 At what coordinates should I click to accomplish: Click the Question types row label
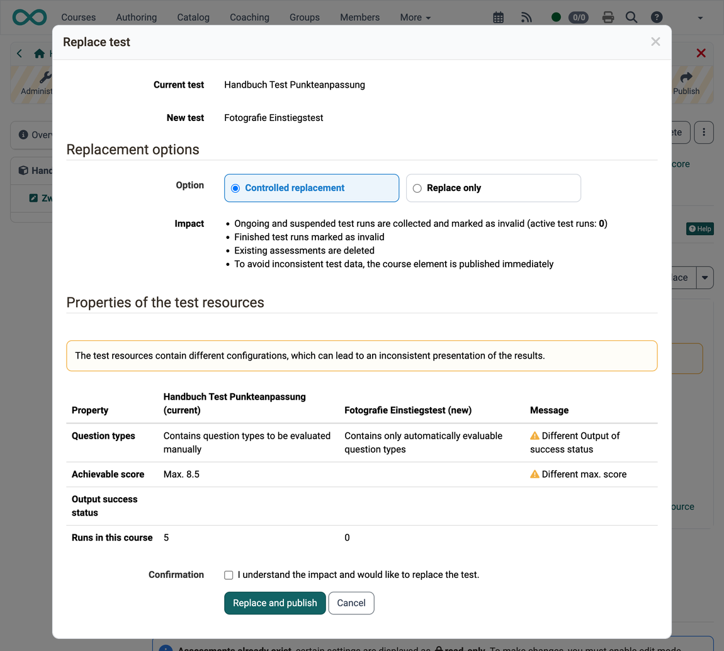103,436
